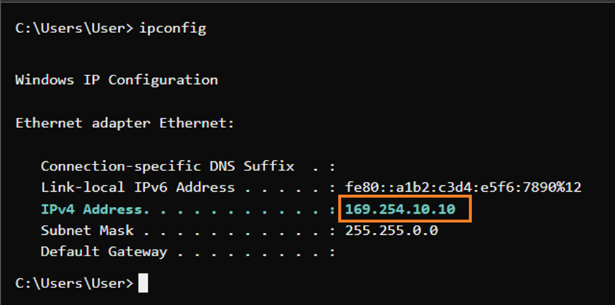
Task: Click the Connection-specific DNS Suffix label
Action: click(x=167, y=166)
